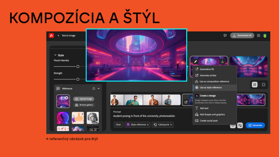Screen dimensions: 279x157
Task: Choose Create social post
Action: tap(215, 120)
